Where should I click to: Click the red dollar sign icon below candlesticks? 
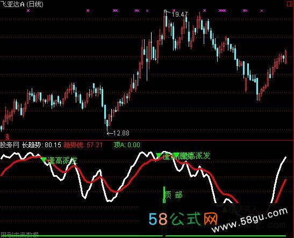(7, 137)
